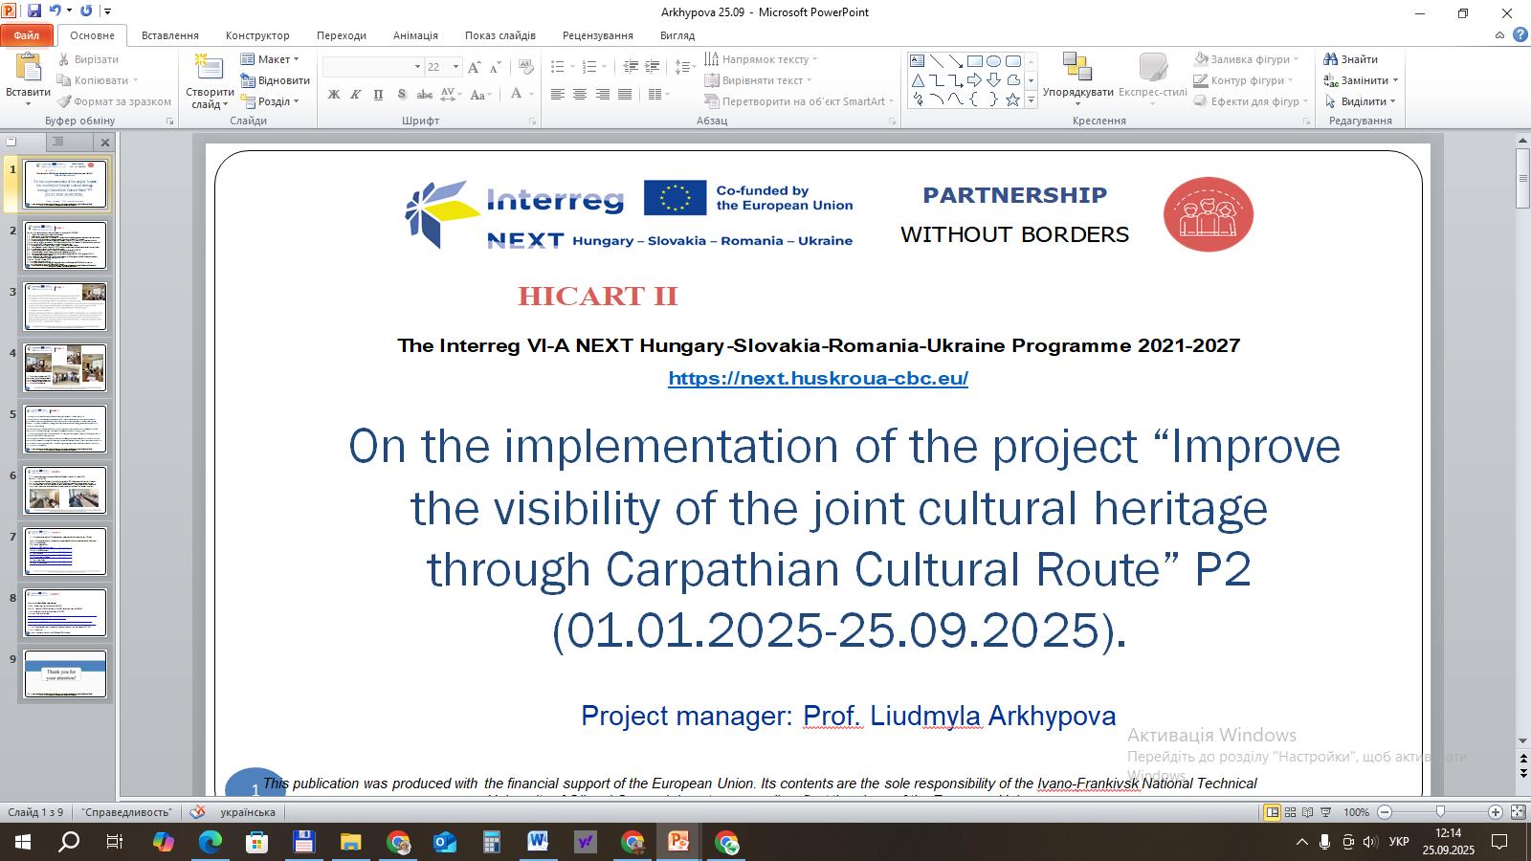Click the Increase Font Size icon
This screenshot has width=1531, height=861.
[x=475, y=67]
